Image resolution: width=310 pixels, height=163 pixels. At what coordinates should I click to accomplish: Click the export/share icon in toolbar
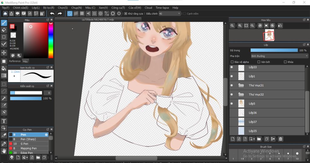[11, 13]
